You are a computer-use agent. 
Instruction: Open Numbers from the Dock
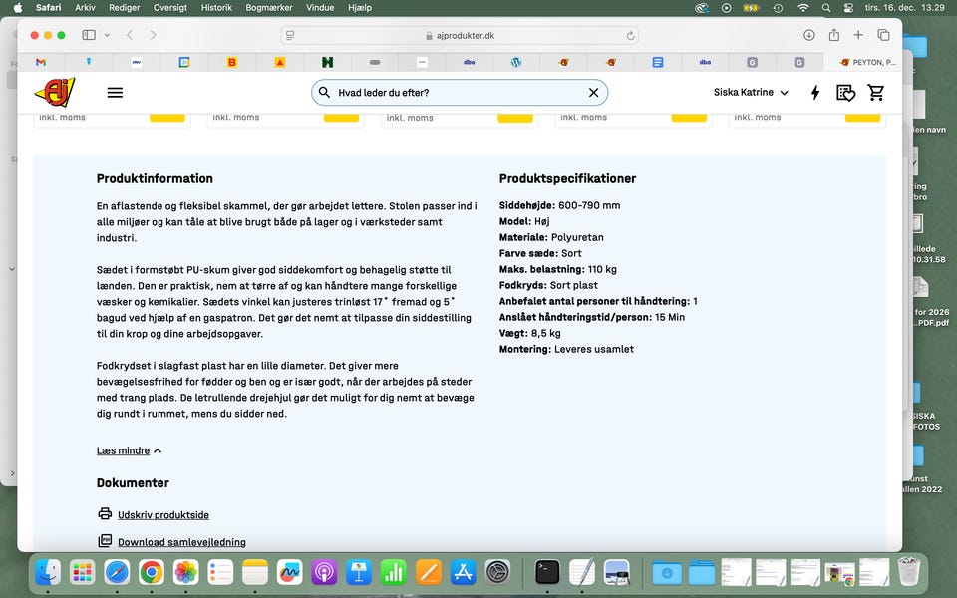[x=393, y=572]
